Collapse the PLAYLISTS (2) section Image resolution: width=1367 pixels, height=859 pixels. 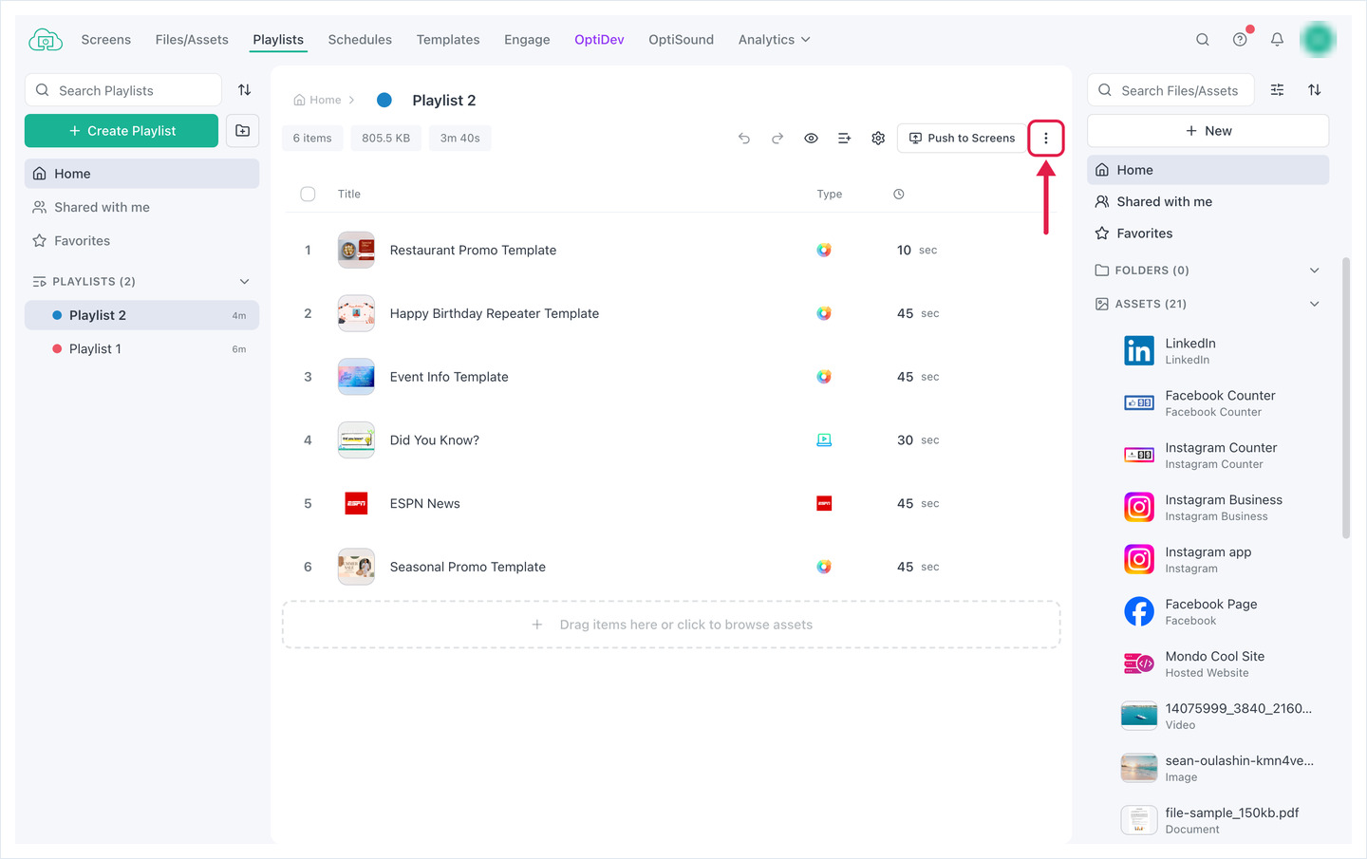[x=244, y=282]
